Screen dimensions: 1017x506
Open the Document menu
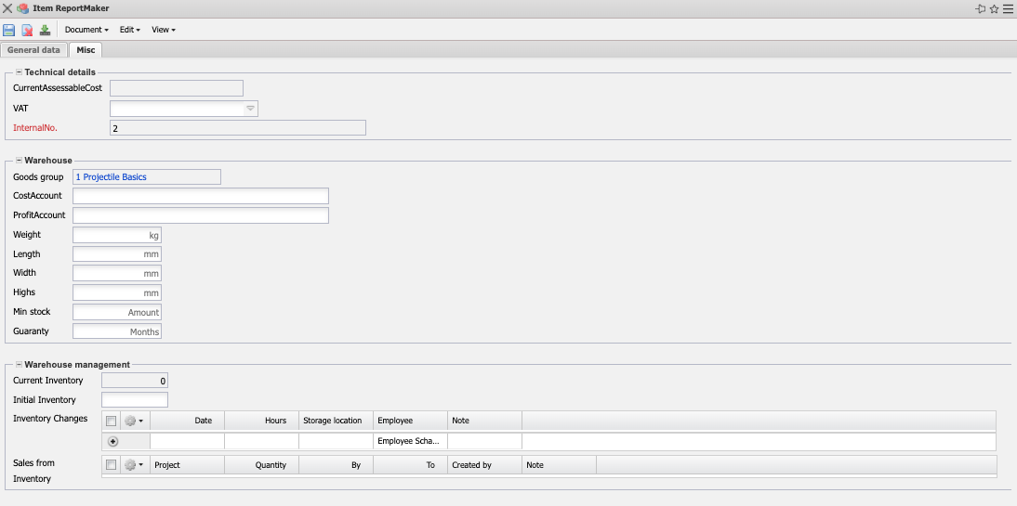click(x=86, y=30)
